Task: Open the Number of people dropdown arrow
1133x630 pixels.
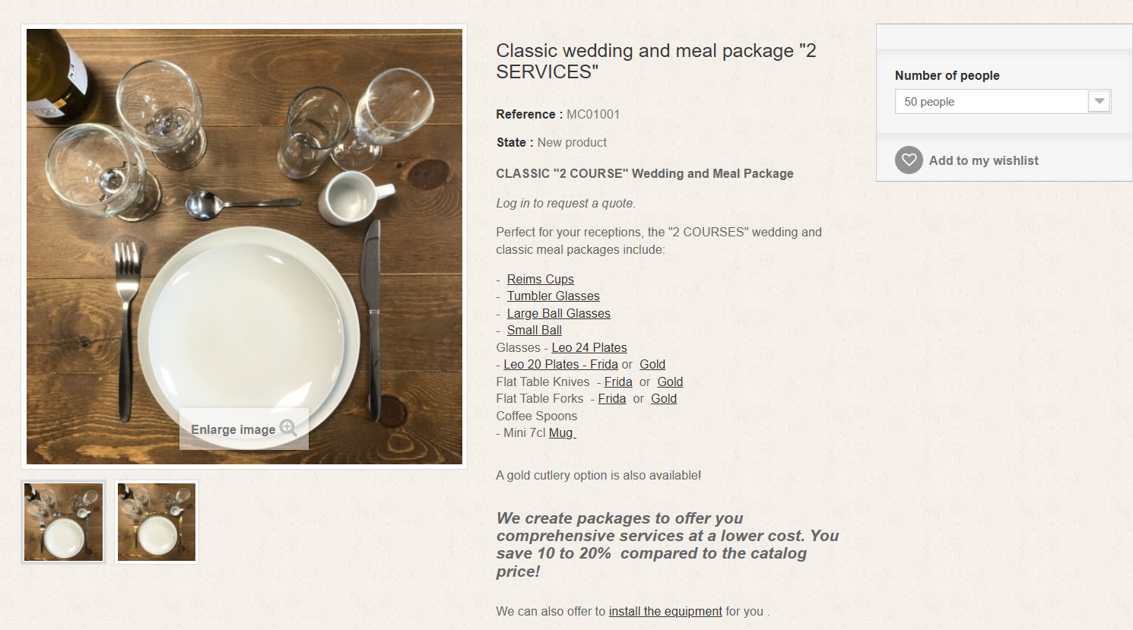Action: (1099, 102)
